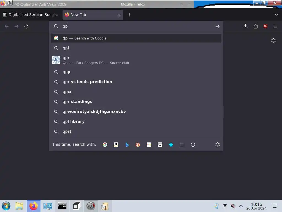Click the go arrow in address bar

click(x=218, y=26)
